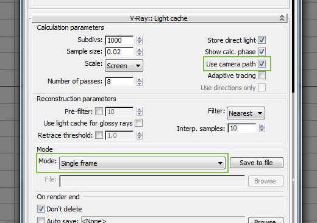Click the Save to file button

pos(257,163)
